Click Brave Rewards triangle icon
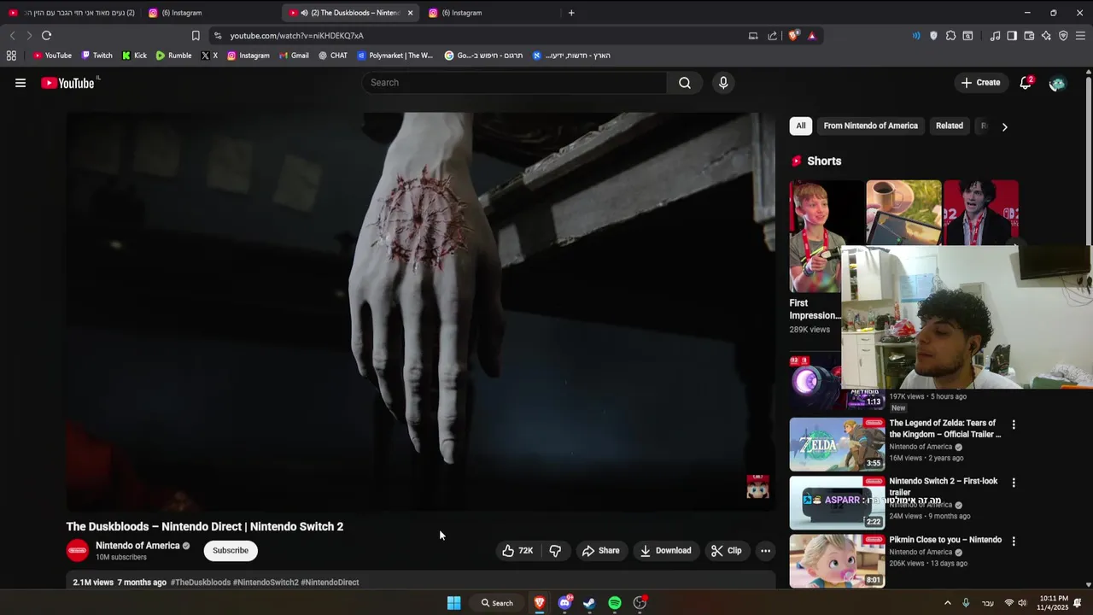The width and height of the screenshot is (1093, 615). click(x=811, y=36)
